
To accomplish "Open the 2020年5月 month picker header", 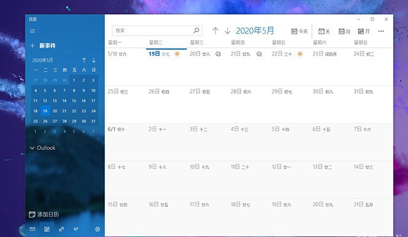I will 255,31.
